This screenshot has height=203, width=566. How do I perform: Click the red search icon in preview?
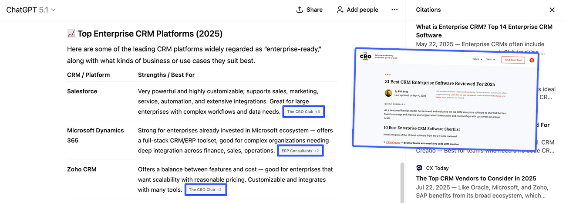pyautogui.click(x=532, y=60)
